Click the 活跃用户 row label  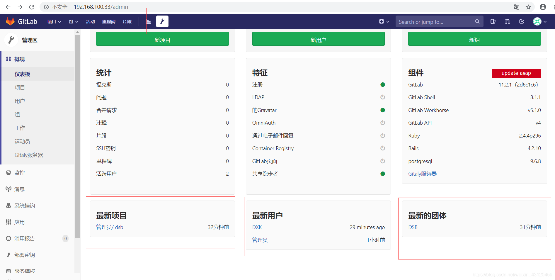[106, 174]
